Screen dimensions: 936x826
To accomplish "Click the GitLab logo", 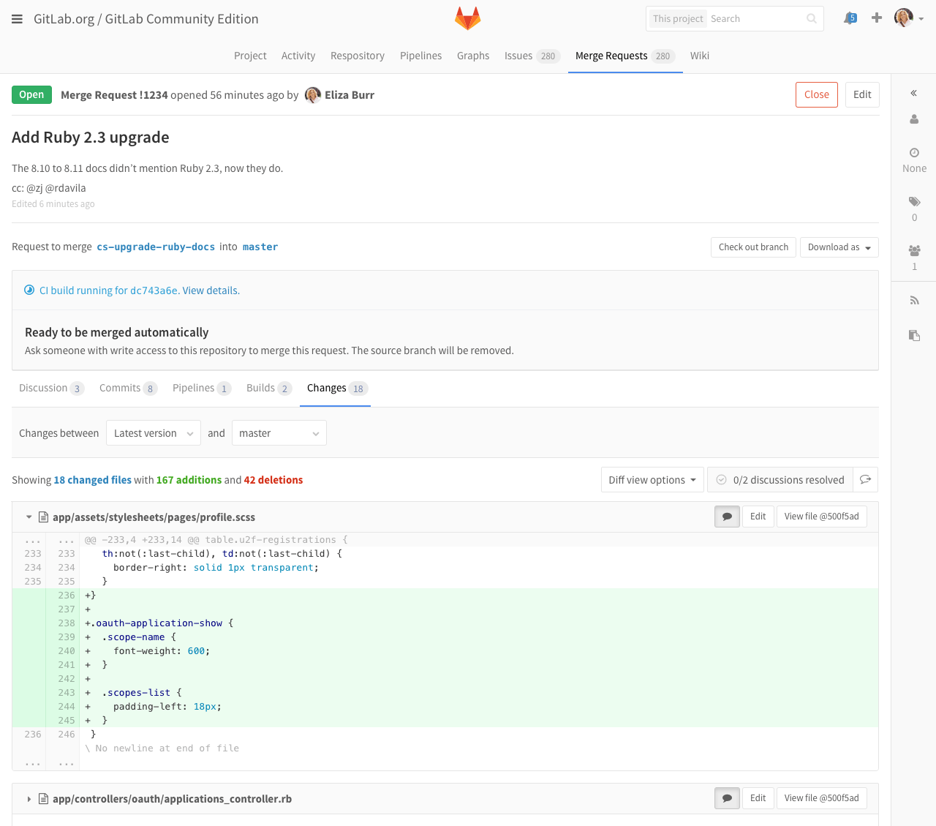I will click(x=467, y=18).
